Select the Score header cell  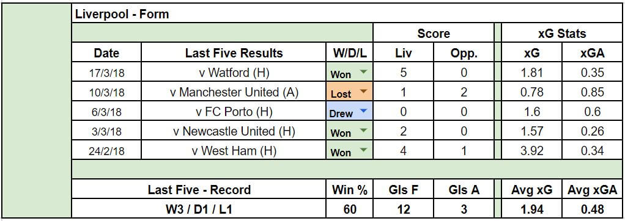pyautogui.click(x=433, y=34)
